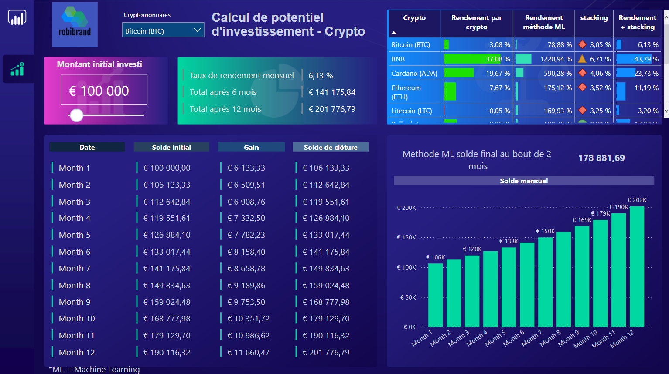Click Litecoin row's red diamond stacking icon
Image resolution: width=669 pixels, height=374 pixels.
(x=582, y=111)
